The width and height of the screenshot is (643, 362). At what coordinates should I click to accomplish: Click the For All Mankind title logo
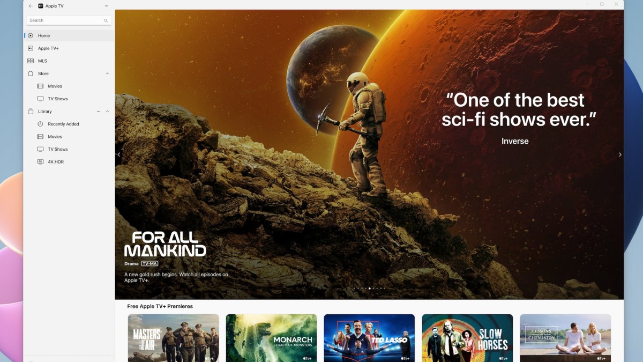(x=165, y=244)
